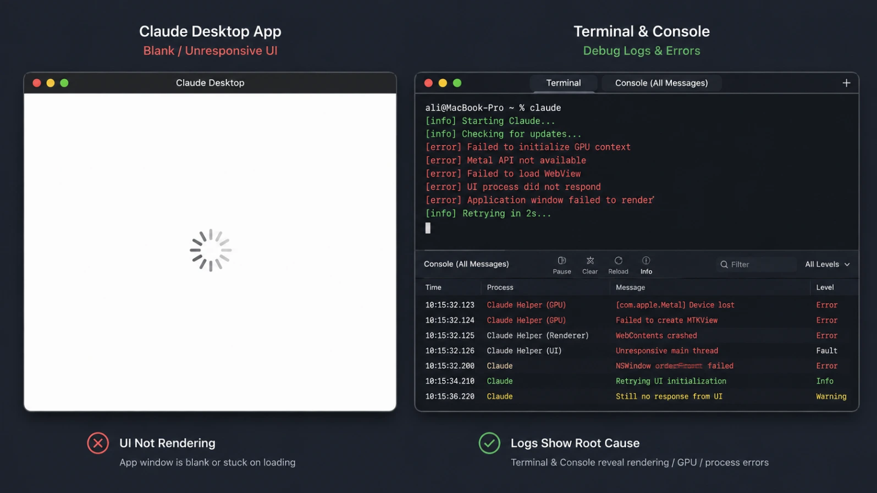Screen dimensions: 877x493
Task: Select 'Unresponsive main thread' message
Action: point(666,351)
